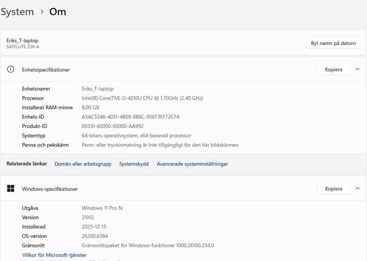Collapse the Enhetsspecifikationer section chevron
Viewport: 367px width, 261px height.
[x=357, y=69]
